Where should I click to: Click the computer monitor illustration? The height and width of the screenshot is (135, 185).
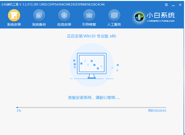tap(92, 66)
